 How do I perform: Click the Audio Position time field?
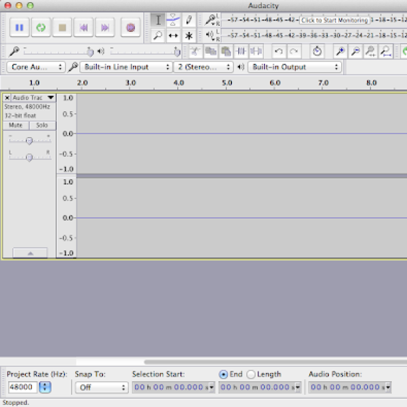tap(347, 387)
